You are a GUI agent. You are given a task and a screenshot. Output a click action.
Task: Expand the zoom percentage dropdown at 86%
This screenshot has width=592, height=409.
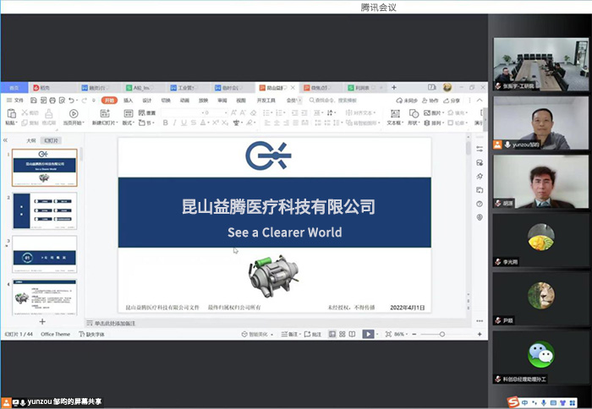pos(404,335)
